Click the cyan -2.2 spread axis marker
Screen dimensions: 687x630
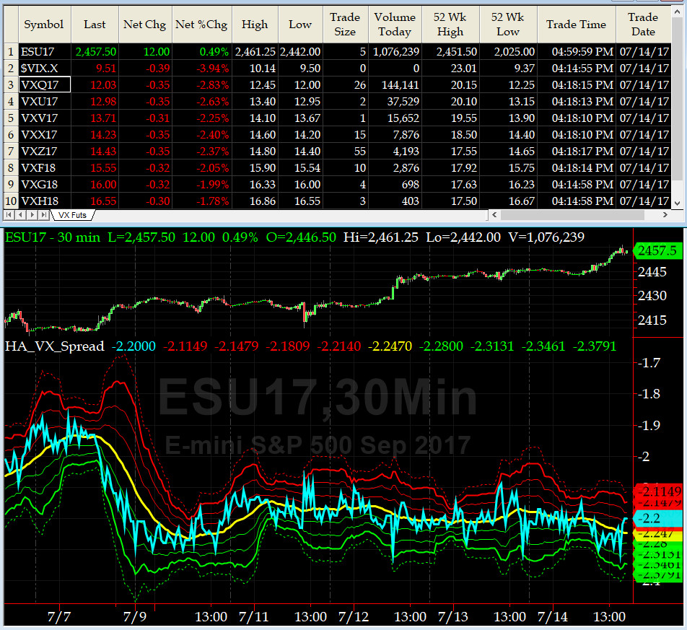(657, 519)
